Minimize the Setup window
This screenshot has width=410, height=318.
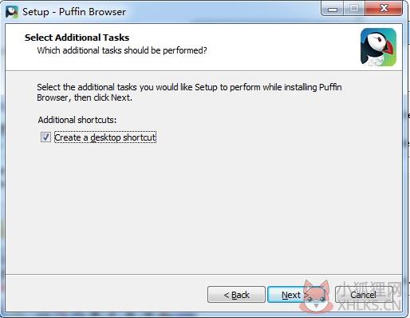pos(333,10)
